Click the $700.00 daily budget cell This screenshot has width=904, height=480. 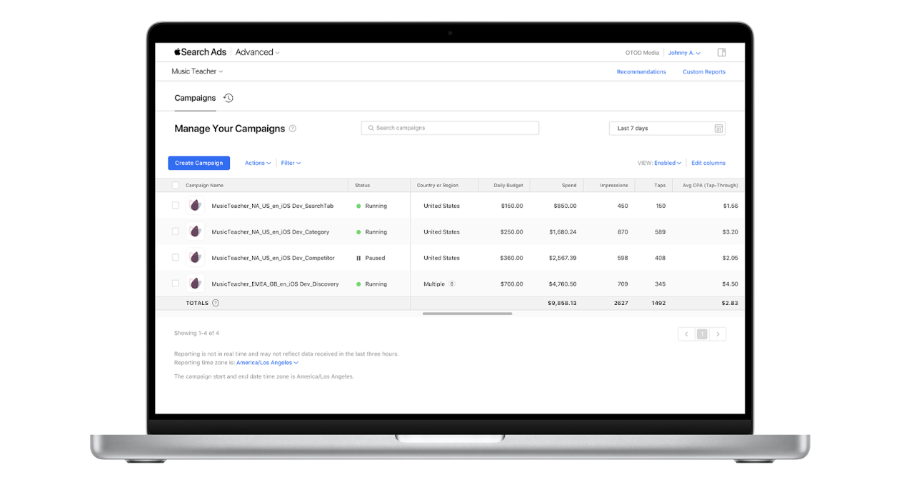pos(511,284)
